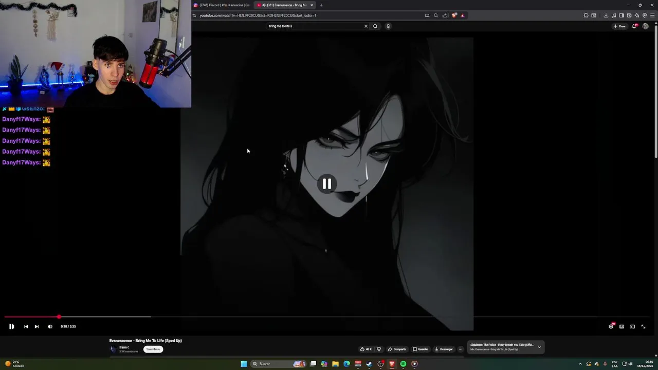Click the large pause overlay on the video
The height and width of the screenshot is (370, 658).
(x=327, y=184)
